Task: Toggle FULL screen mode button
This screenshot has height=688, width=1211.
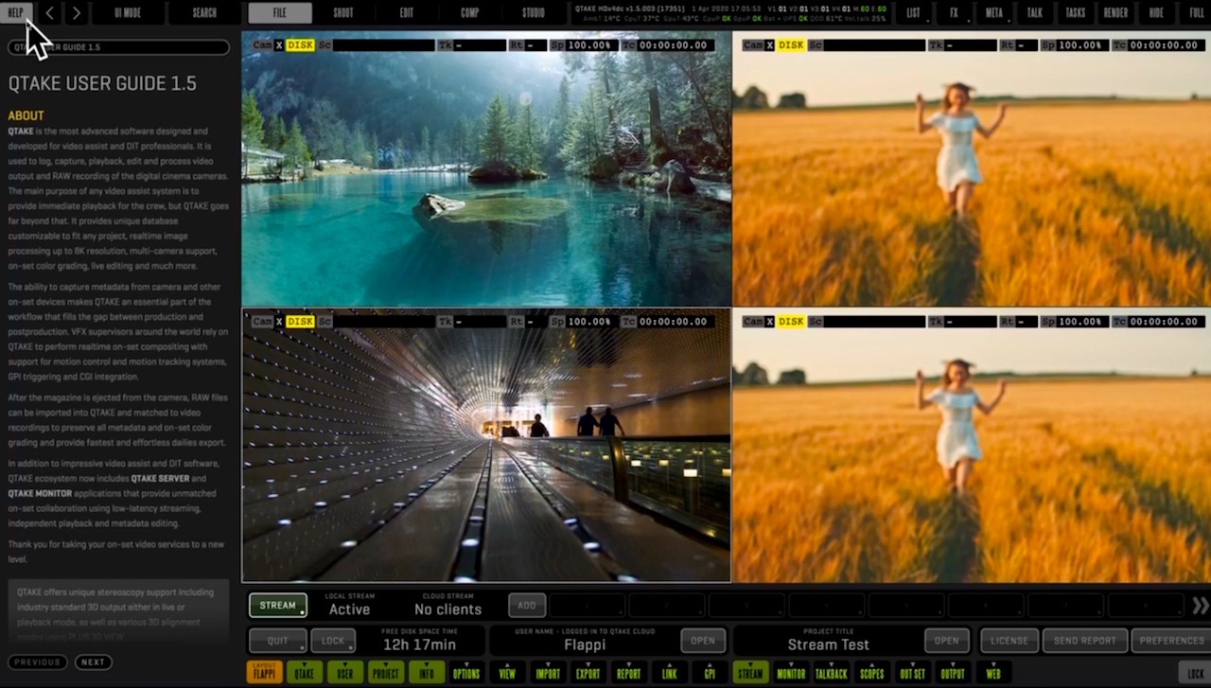Action: click(1196, 13)
